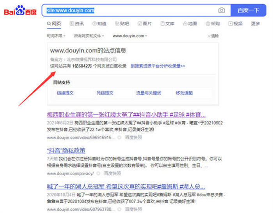The image size is (273, 213).
Task: Open the 文库 tab
Action: pyautogui.click(x=167, y=24)
